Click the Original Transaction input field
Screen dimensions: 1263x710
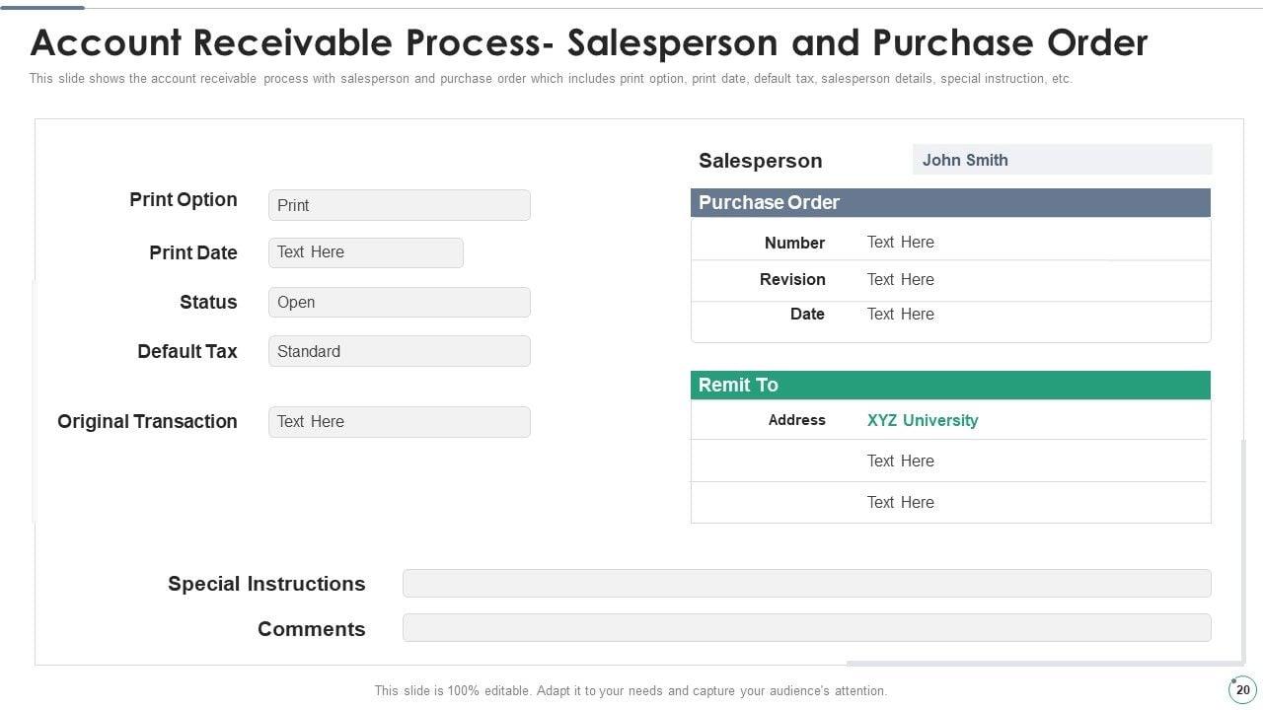[399, 422]
